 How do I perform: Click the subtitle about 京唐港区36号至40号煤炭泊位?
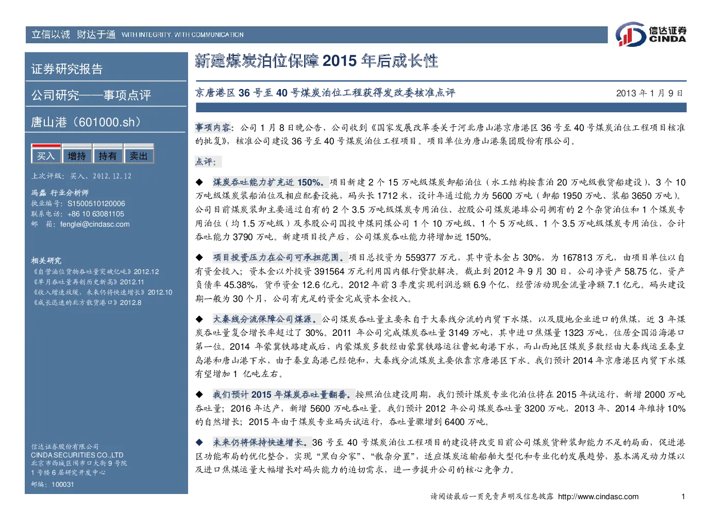click(x=325, y=93)
